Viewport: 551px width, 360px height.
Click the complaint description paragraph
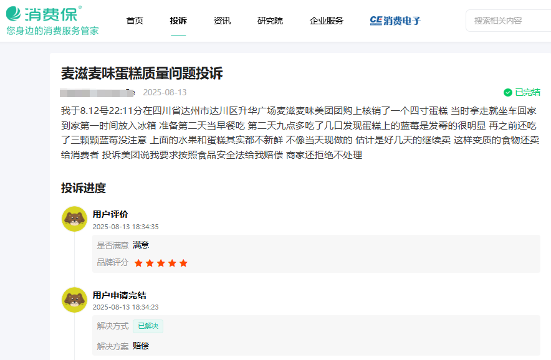pos(300,133)
